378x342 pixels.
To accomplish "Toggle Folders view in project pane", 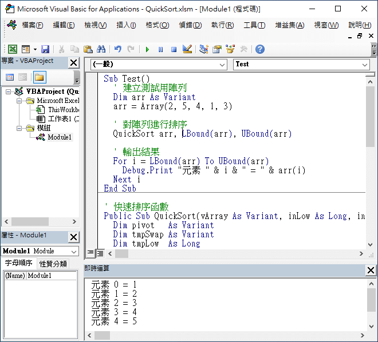I will 40,77.
